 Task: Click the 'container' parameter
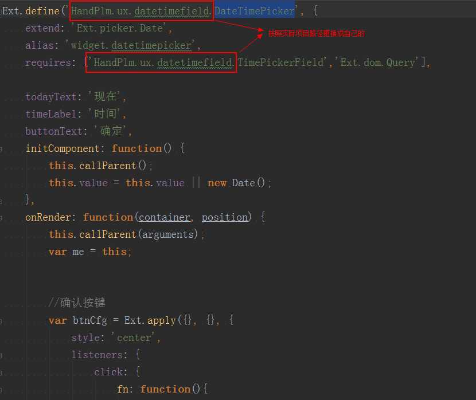pyautogui.click(x=165, y=217)
